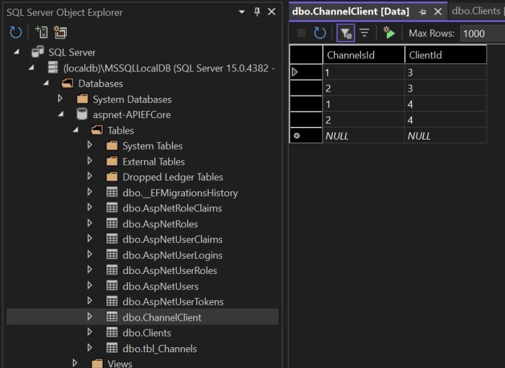Click the System Tables folder icon

pyautogui.click(x=112, y=146)
